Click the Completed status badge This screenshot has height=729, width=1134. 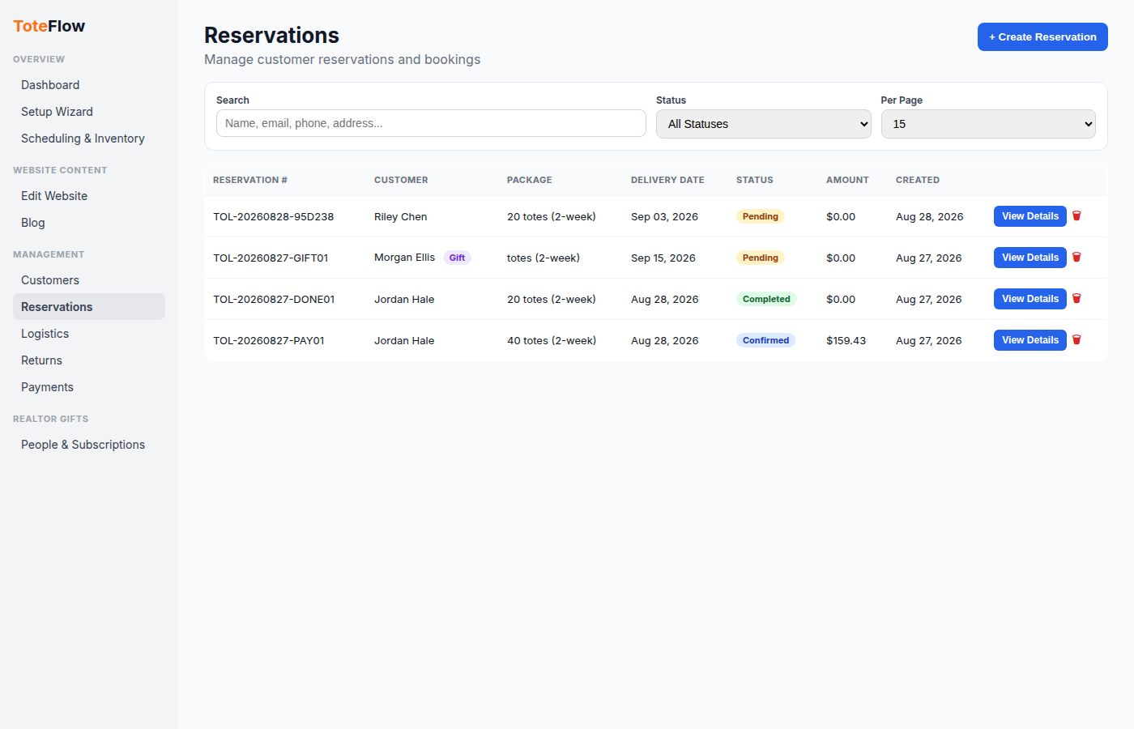point(766,299)
